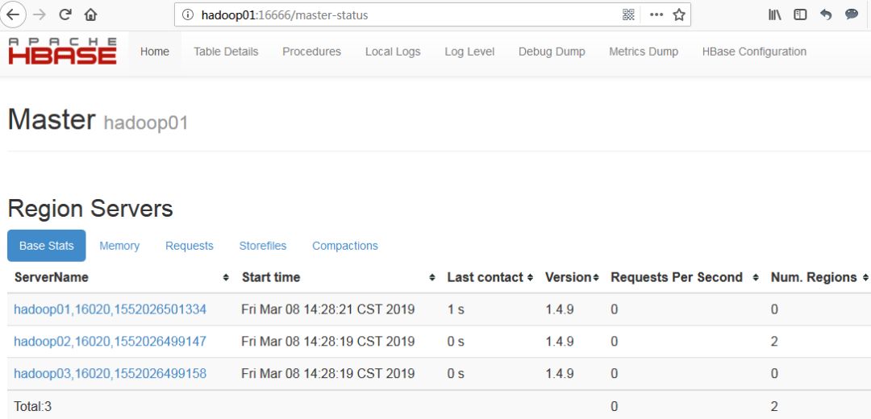Sort by Start time column arrows

click(432, 278)
